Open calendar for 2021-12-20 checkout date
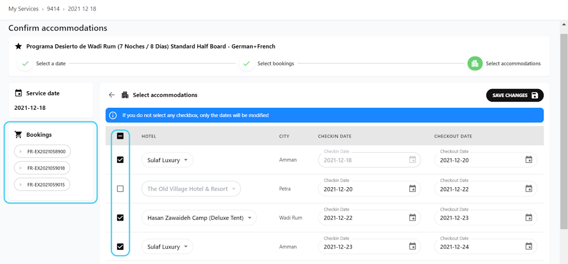Image resolution: width=568 pixels, height=264 pixels. tap(529, 160)
